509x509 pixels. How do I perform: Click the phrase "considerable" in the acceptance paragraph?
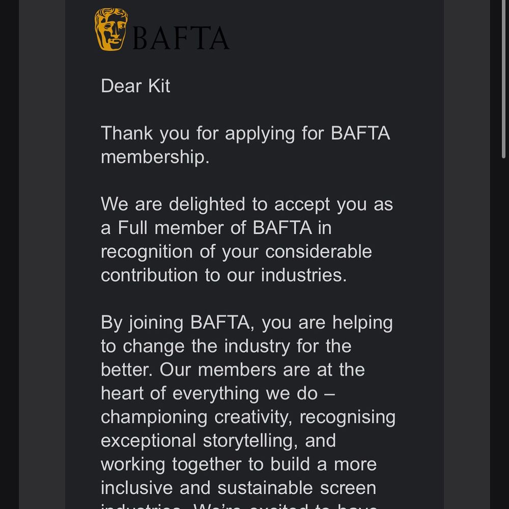(319, 251)
